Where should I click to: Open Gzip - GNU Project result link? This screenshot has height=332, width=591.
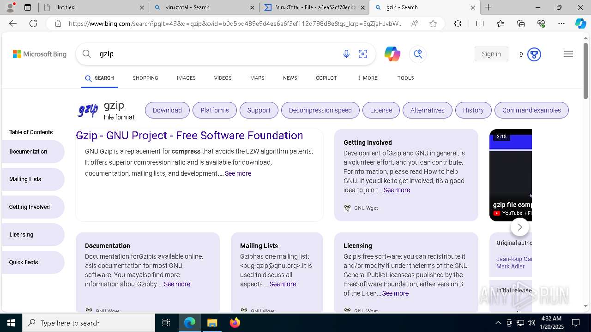coord(189,136)
